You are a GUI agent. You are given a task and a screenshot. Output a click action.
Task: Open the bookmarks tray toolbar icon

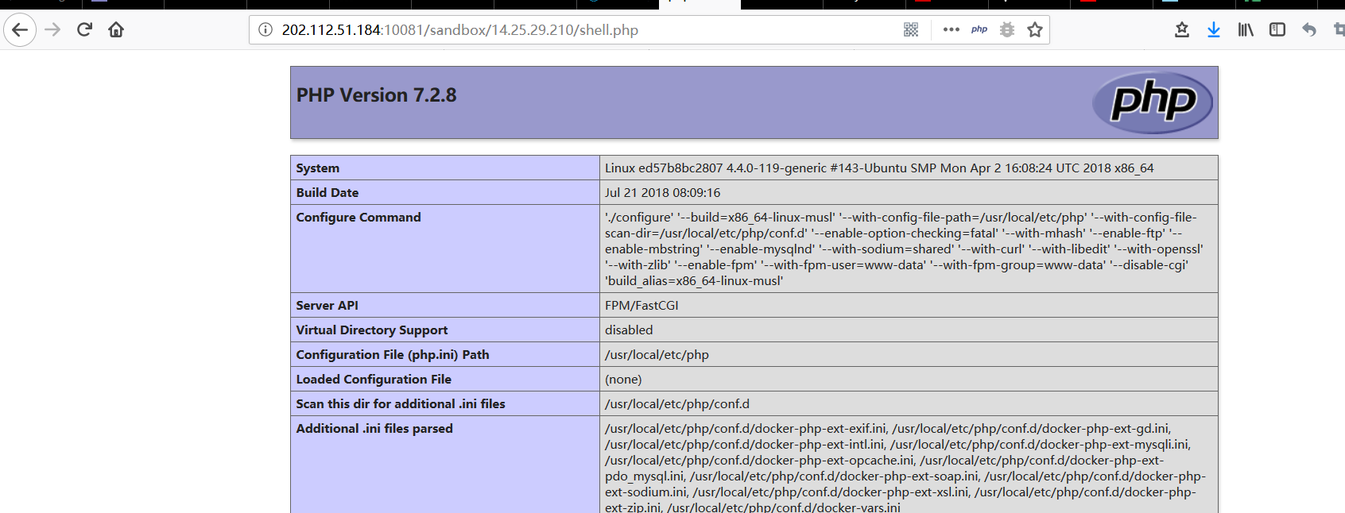(x=1182, y=30)
